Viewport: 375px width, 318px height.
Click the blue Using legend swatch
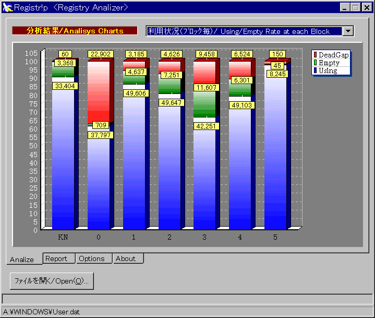[x=315, y=70]
